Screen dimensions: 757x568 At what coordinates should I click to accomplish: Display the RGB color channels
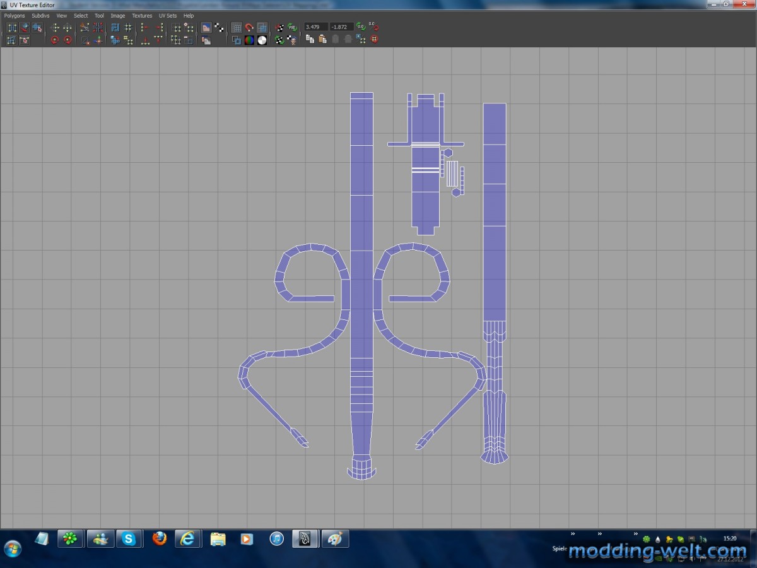pyautogui.click(x=249, y=40)
